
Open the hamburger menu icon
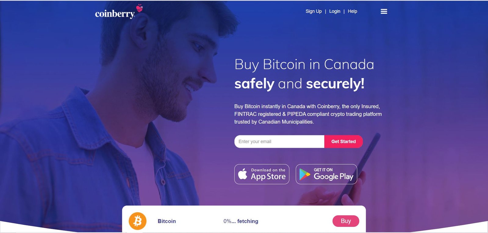coord(384,11)
